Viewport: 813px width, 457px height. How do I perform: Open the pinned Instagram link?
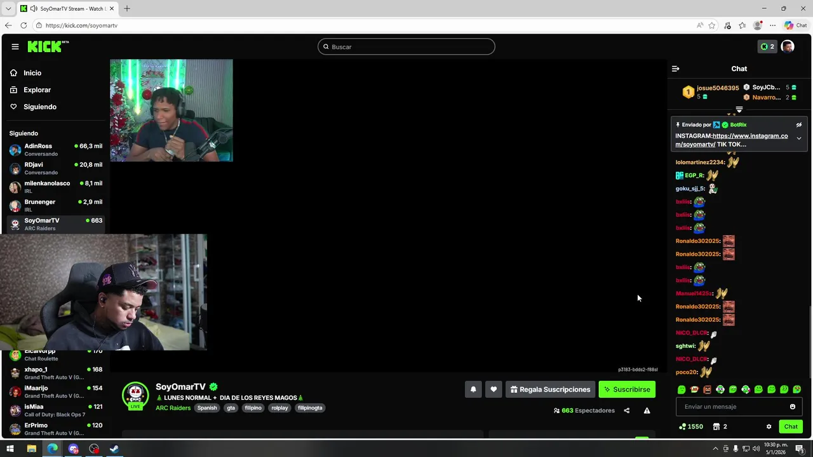pyautogui.click(x=731, y=140)
